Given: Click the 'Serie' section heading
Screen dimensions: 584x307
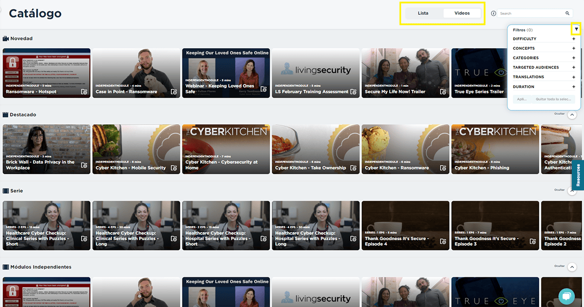Looking at the screenshot, I should [x=17, y=191].
